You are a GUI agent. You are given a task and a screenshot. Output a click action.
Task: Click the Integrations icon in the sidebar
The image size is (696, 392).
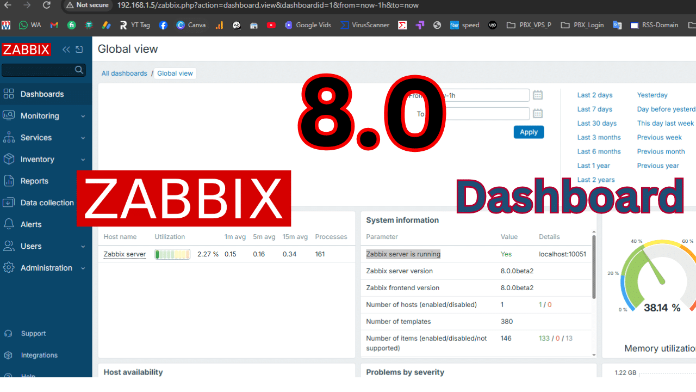click(8, 355)
